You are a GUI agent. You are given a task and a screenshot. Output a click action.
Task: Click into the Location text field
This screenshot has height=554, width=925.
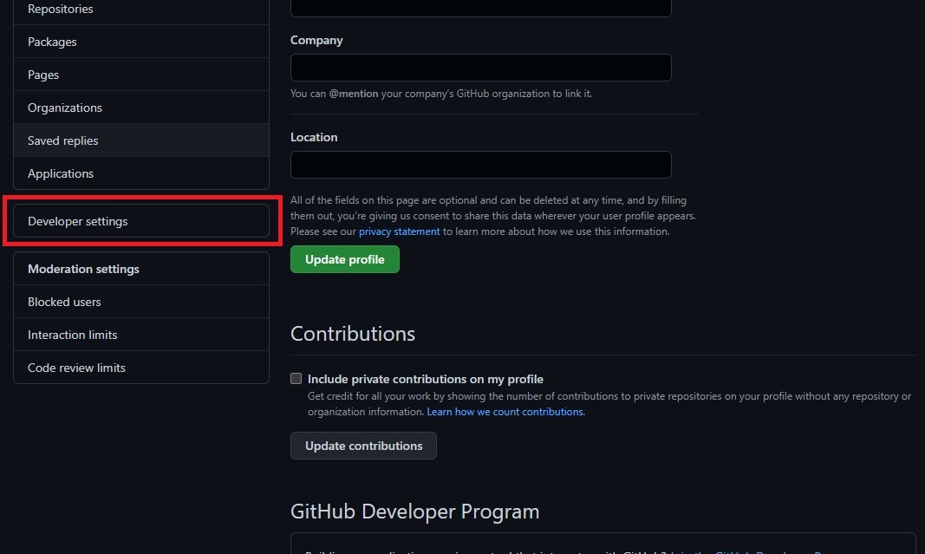(480, 165)
